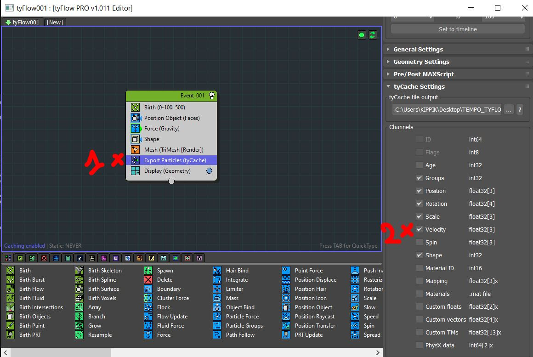Enable the Age channel checkbox
Image resolution: width=533 pixels, height=357 pixels.
[x=420, y=165]
